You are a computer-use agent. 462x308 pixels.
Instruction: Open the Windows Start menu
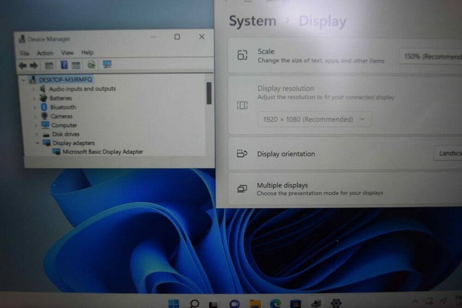pos(174,303)
